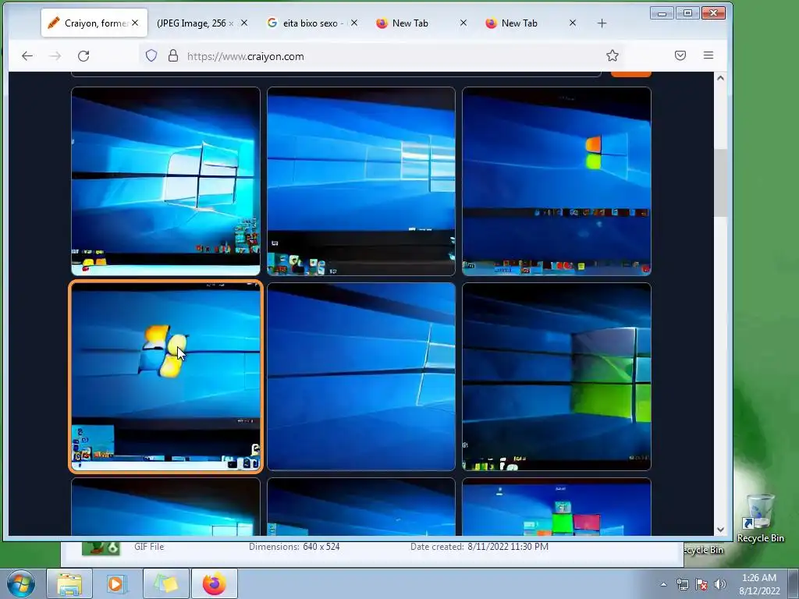
Task: Go back with the browser back arrow
Action: point(27,56)
